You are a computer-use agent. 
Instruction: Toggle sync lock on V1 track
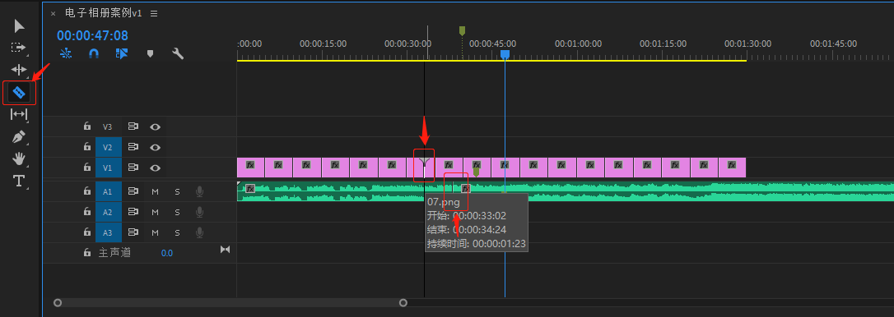[x=133, y=168]
